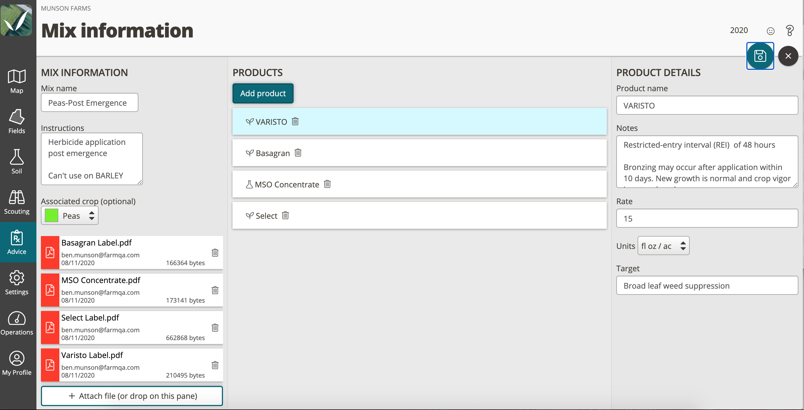Open Operations from the sidebar
804x410 pixels.
[17, 322]
